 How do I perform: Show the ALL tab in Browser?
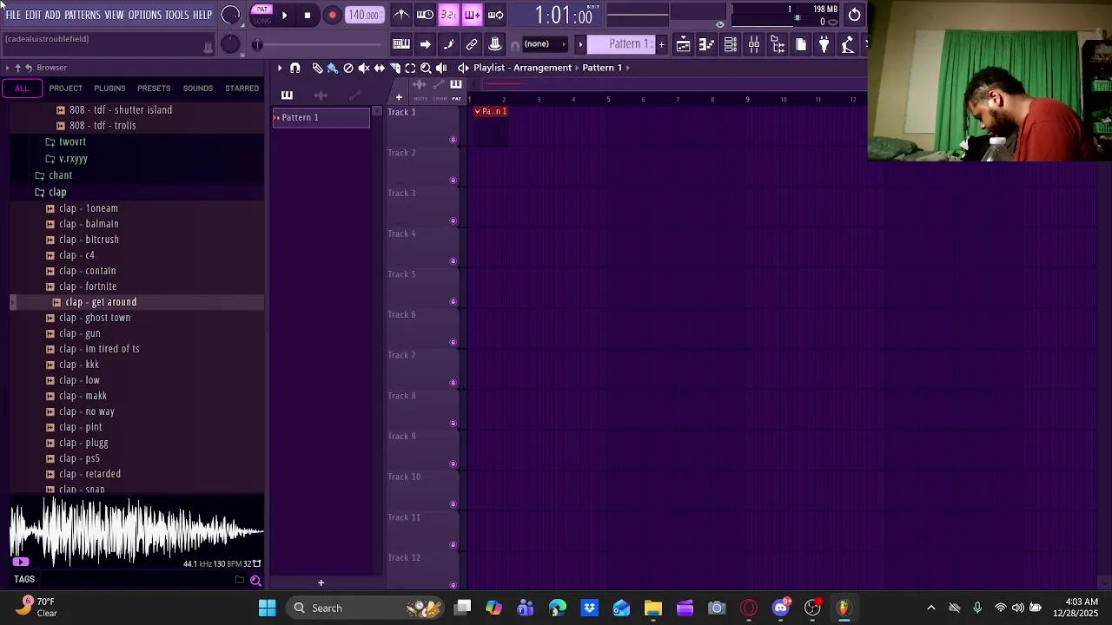(22, 89)
